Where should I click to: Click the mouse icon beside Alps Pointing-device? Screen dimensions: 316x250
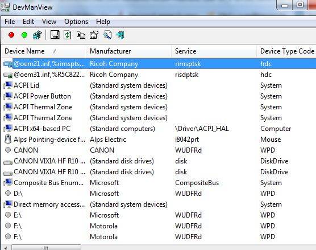8,140
